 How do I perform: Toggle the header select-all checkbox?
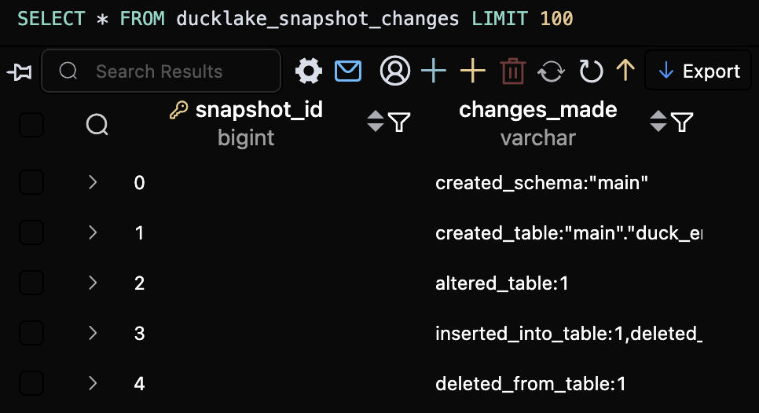(31, 124)
